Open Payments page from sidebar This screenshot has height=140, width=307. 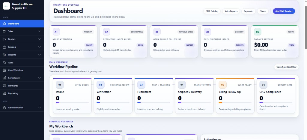click(22, 86)
